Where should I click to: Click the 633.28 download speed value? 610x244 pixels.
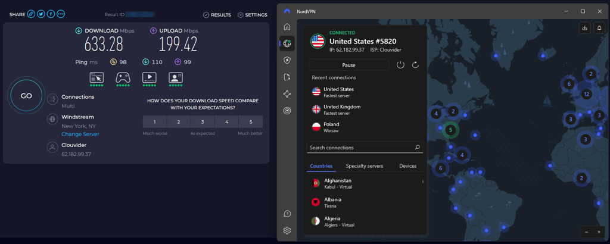click(x=104, y=44)
